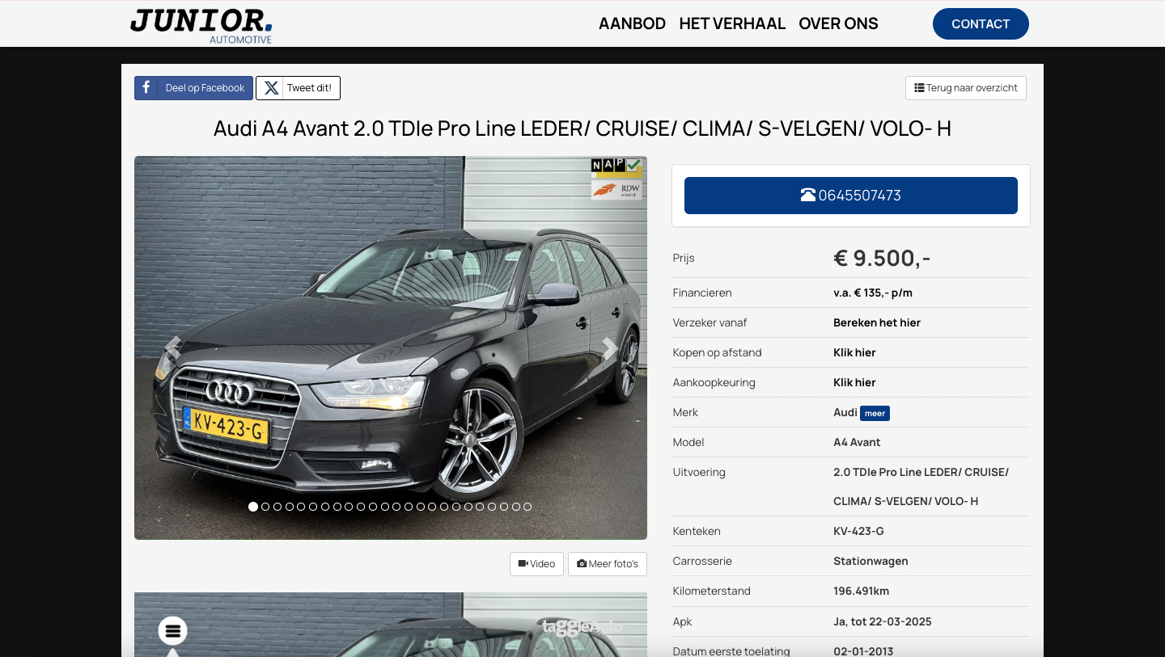Click the NAP verification badge
The width and height of the screenshot is (1165, 657).
click(616, 167)
